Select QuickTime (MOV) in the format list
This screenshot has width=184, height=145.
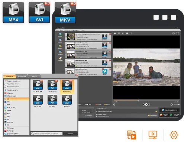click(x=12, y=134)
